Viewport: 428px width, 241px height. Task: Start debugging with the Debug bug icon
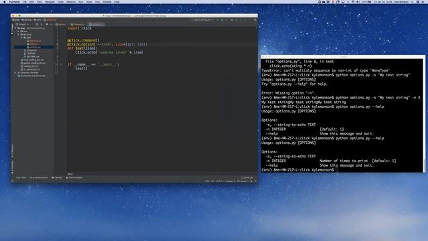click(x=222, y=20)
